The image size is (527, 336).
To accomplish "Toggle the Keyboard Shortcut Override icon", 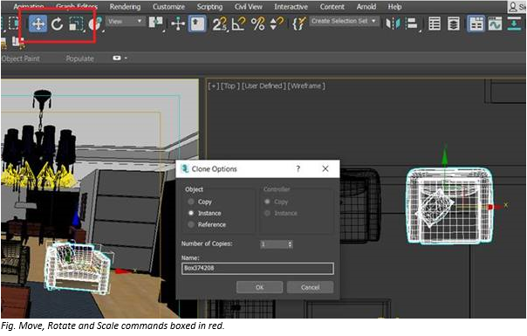I will pyautogui.click(x=197, y=24).
